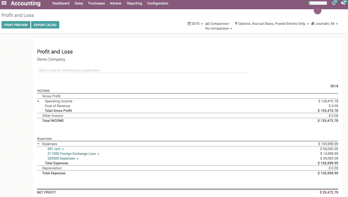
Task: Click the bar chart Comparison icon
Action: [207, 23]
